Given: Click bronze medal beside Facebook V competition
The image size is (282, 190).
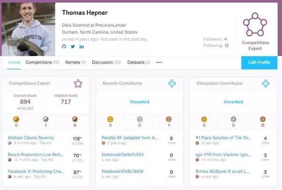Looking at the screenshot, I should coord(9,177).
